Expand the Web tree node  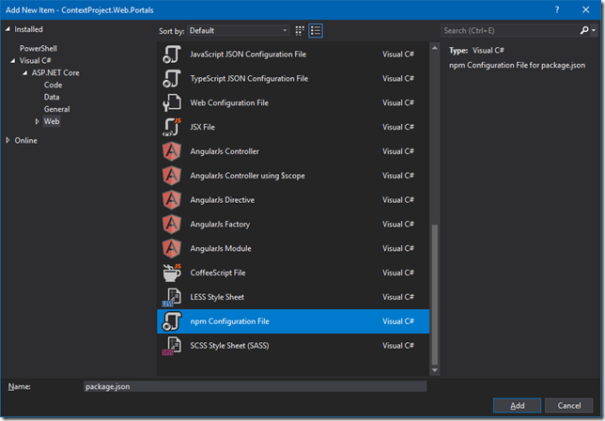coord(37,121)
